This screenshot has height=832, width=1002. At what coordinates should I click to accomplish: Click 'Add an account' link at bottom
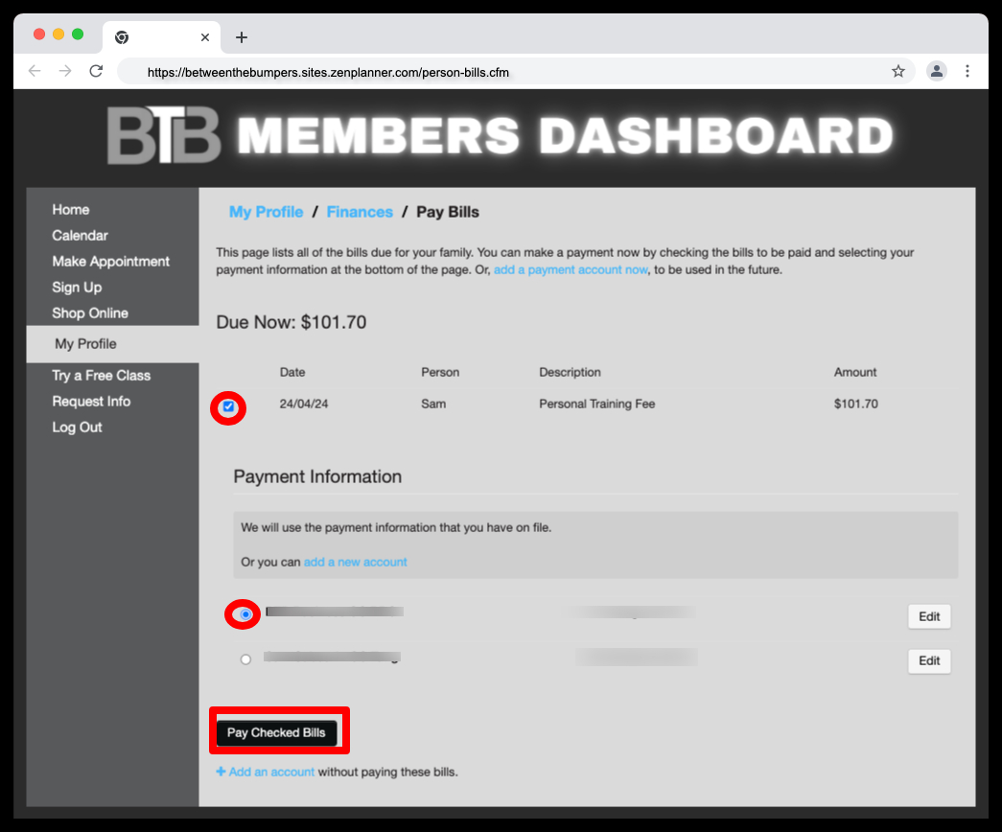click(x=271, y=772)
